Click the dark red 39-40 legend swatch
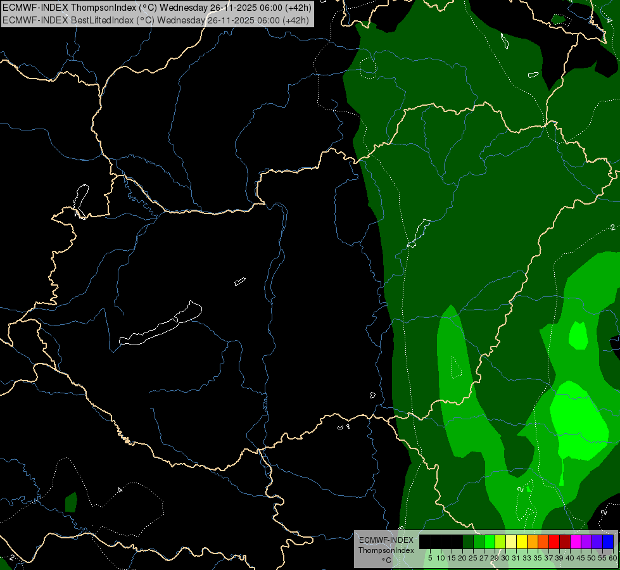The image size is (620, 570). tap(565, 541)
